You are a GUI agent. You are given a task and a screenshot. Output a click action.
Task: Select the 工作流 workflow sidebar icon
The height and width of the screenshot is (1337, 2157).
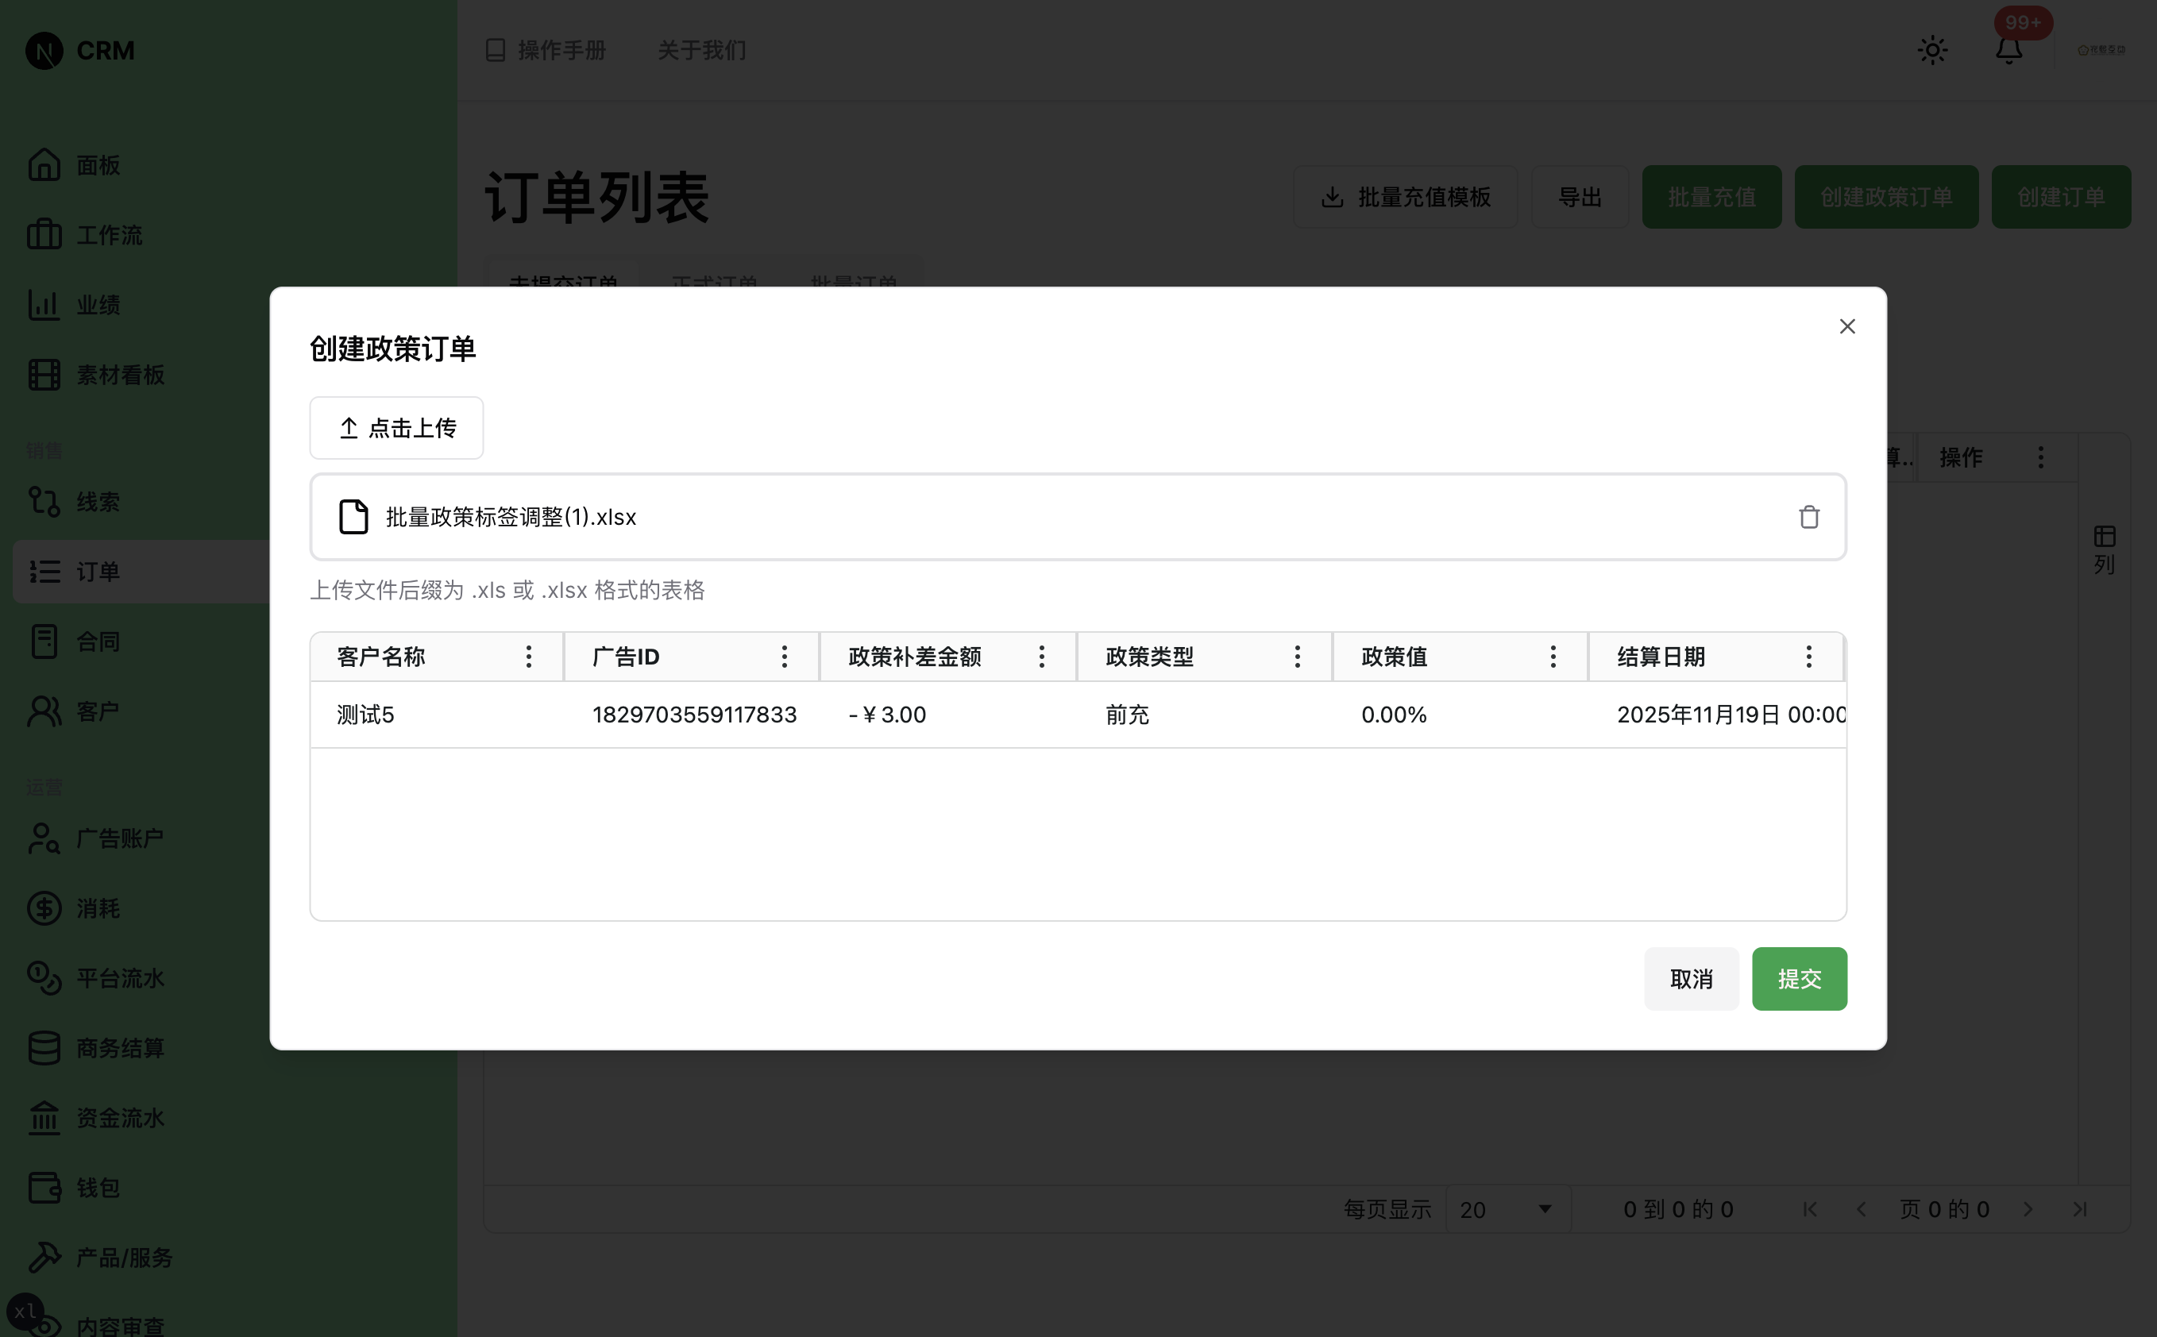[45, 234]
